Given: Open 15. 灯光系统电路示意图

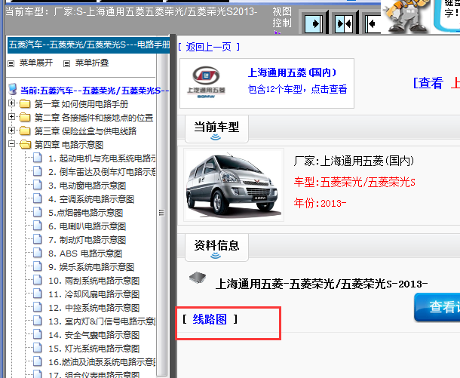Looking at the screenshot, I should tap(94, 349).
